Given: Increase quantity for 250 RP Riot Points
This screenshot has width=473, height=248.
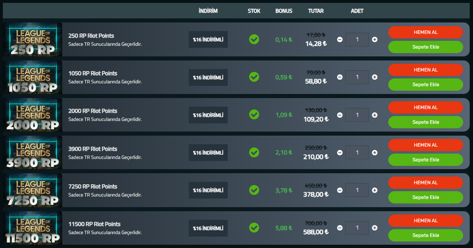Looking at the screenshot, I should (375, 40).
